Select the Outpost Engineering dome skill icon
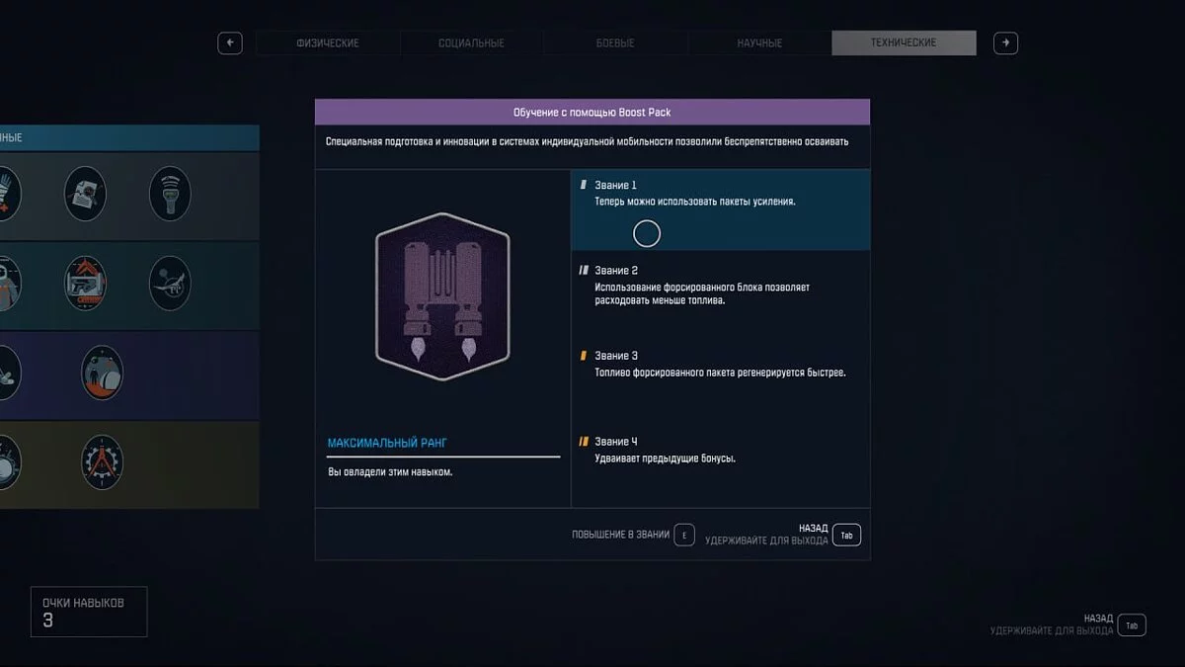Viewport: 1185px width, 667px height. [x=102, y=373]
